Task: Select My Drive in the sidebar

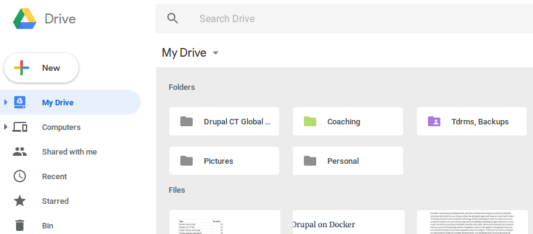Action: point(70,102)
